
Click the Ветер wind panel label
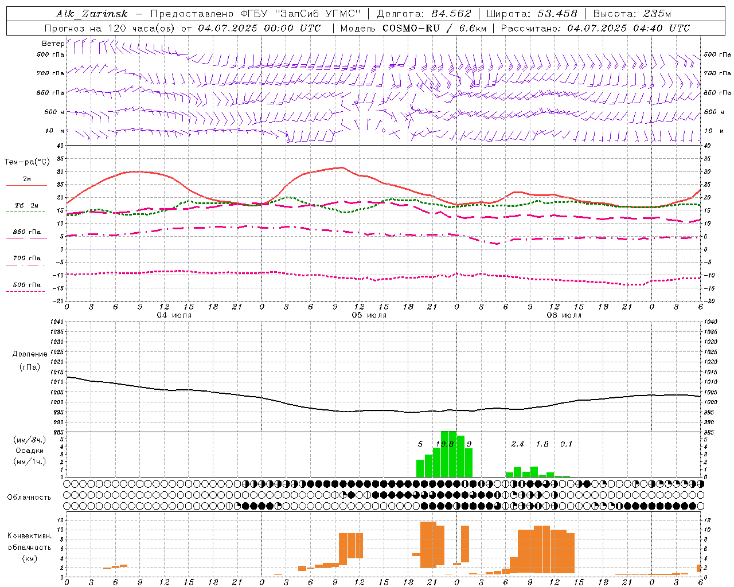pos(53,44)
